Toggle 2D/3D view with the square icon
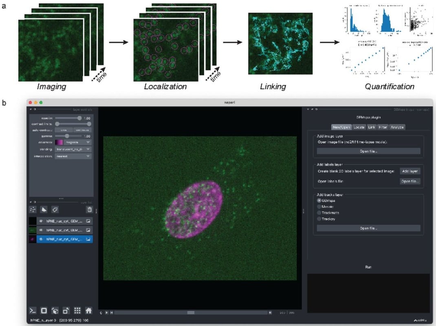Viewport: 436px width, 326px height. (44, 310)
